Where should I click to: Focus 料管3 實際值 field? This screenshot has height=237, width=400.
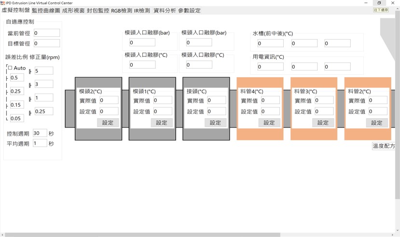(324, 100)
